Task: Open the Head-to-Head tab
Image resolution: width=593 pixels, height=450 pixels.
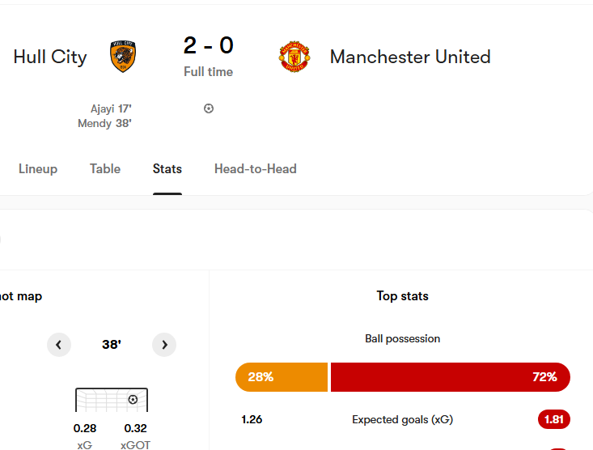Action: [x=256, y=169]
